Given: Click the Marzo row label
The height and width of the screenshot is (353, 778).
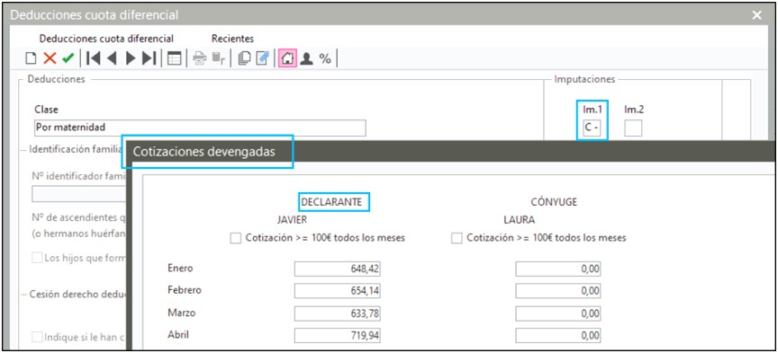Looking at the screenshot, I should coord(182,313).
